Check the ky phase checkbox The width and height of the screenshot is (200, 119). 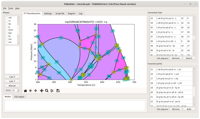7,36
